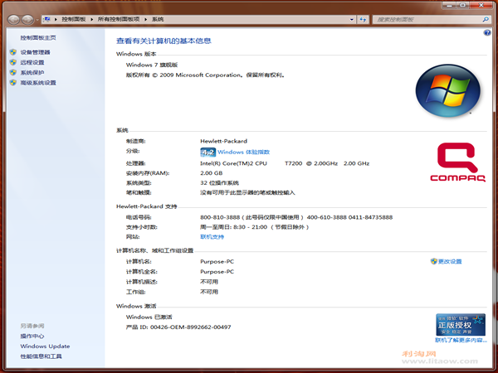Close the System window

pyautogui.click(x=481, y=5)
